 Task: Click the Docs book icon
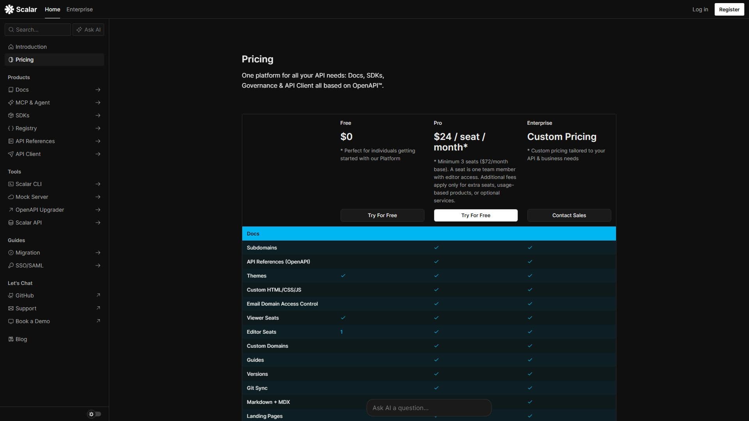tap(11, 90)
